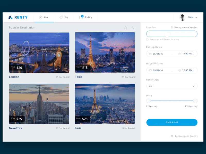Screen dimensions: 206x154
Task: Click the '20 Car Rental' text
Action: tap(128, 77)
